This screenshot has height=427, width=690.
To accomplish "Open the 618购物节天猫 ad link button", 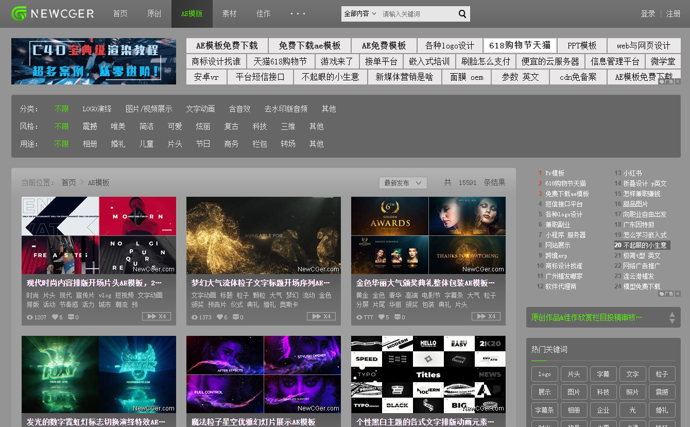I will tap(520, 45).
